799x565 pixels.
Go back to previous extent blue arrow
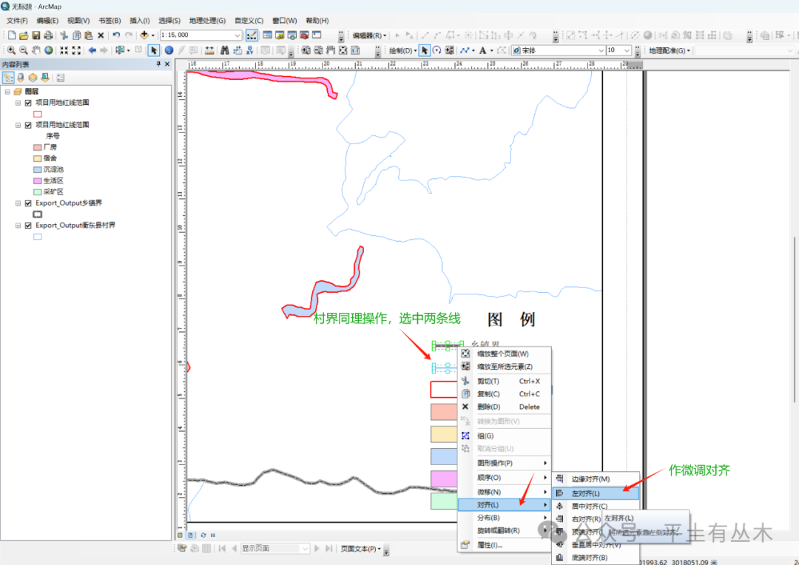click(x=92, y=50)
